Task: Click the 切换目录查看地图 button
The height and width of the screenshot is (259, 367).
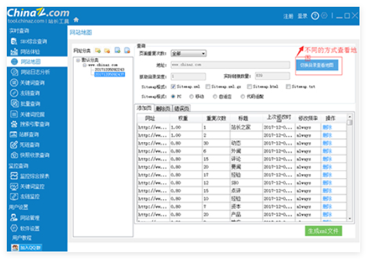Action: (317, 65)
